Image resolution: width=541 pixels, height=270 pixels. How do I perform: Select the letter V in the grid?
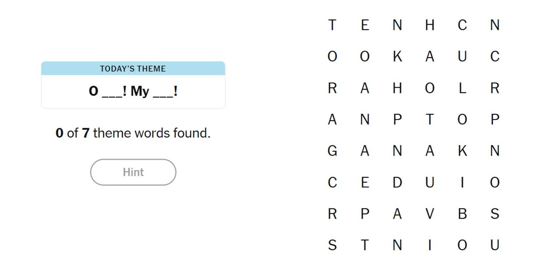(430, 214)
